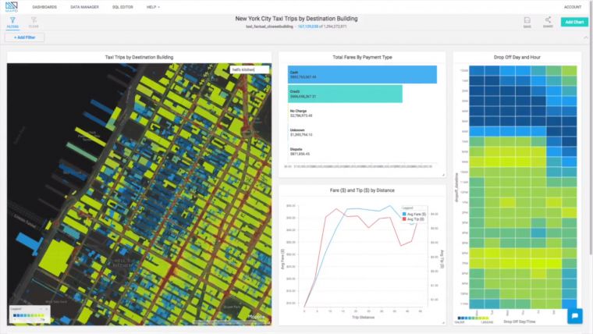Collapse the filter bar chevron
This screenshot has height=334, width=593.
(x=585, y=37)
